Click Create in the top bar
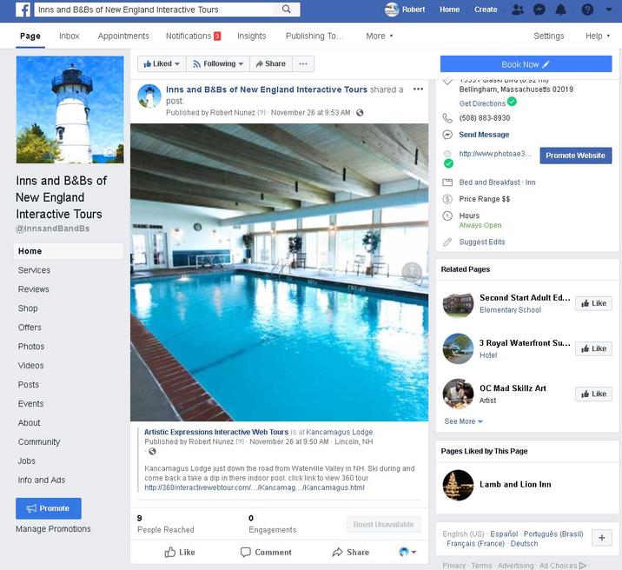Viewport: 622px width, 570px height. click(486, 10)
